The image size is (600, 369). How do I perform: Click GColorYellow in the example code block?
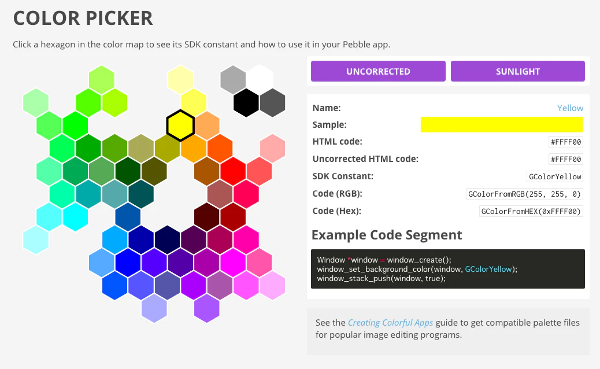(488, 269)
